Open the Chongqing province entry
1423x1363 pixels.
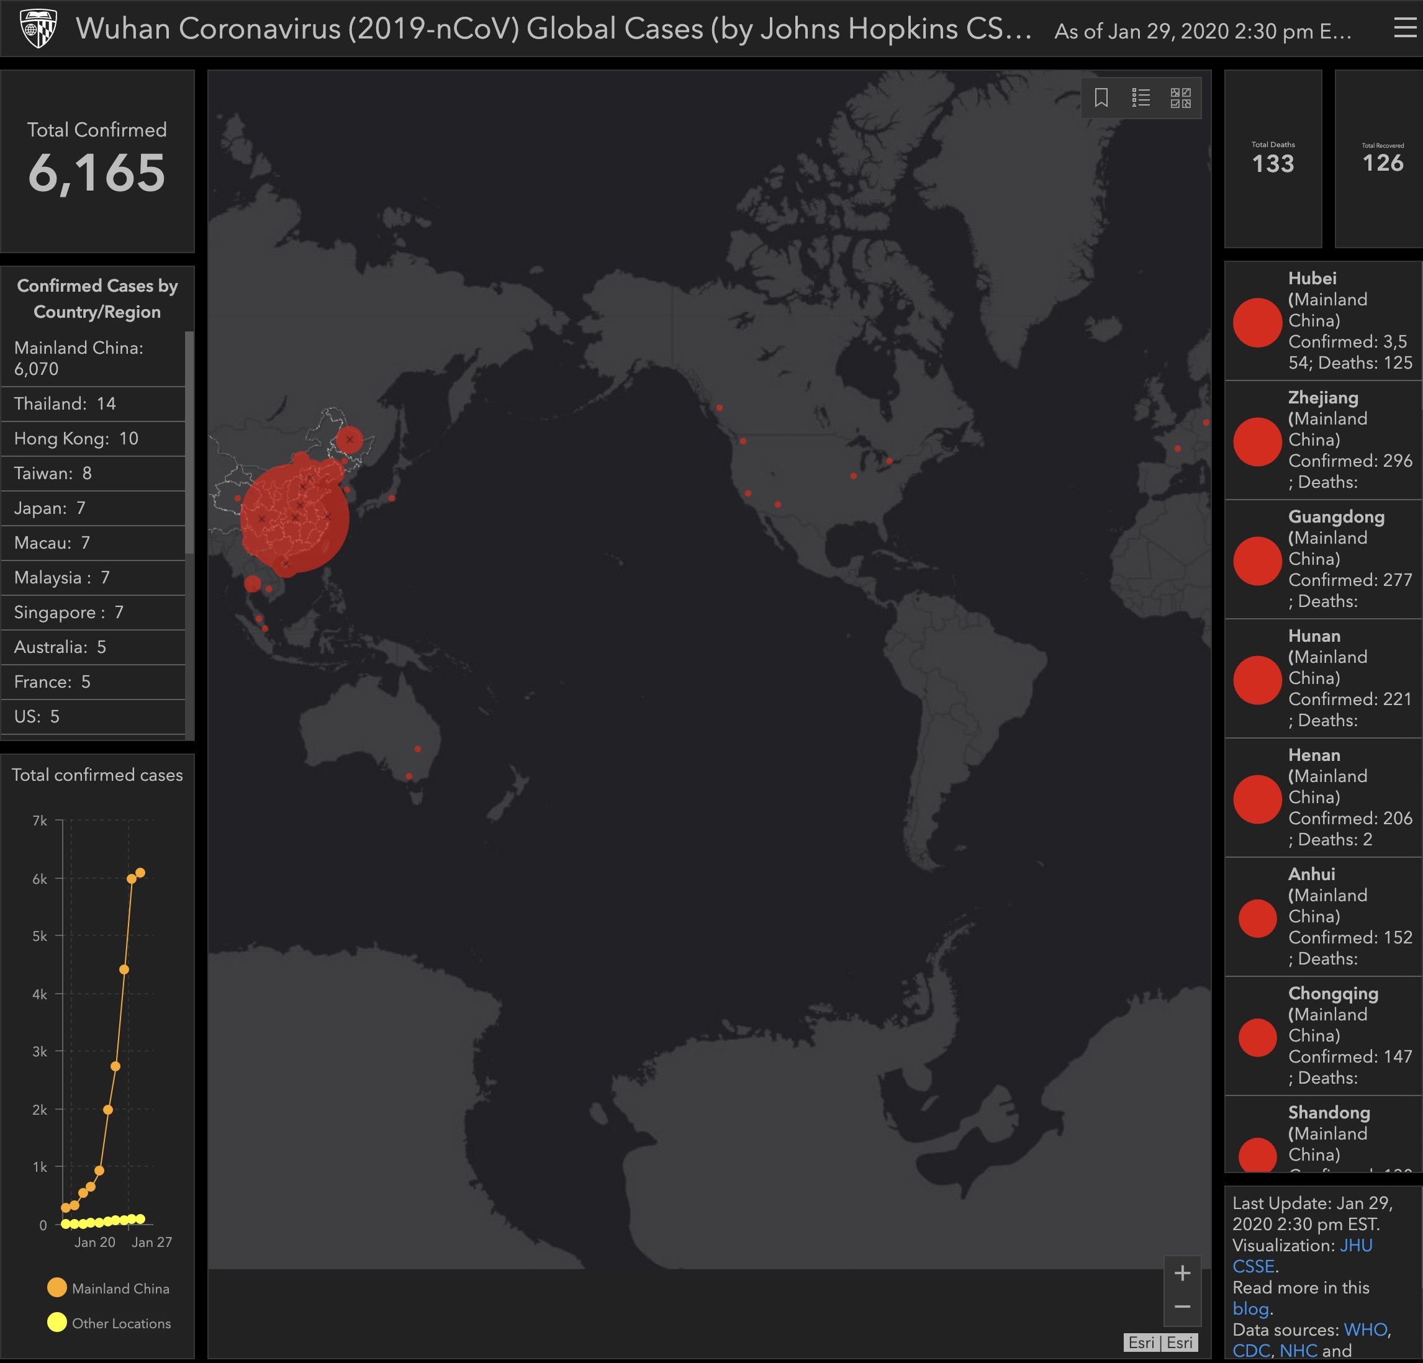tap(1323, 1035)
